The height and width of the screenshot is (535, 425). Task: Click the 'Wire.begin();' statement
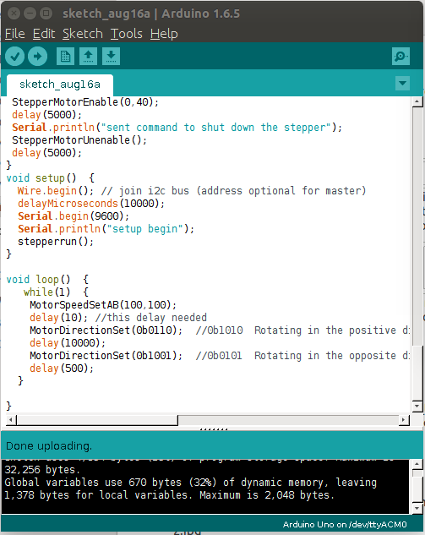(x=56, y=191)
